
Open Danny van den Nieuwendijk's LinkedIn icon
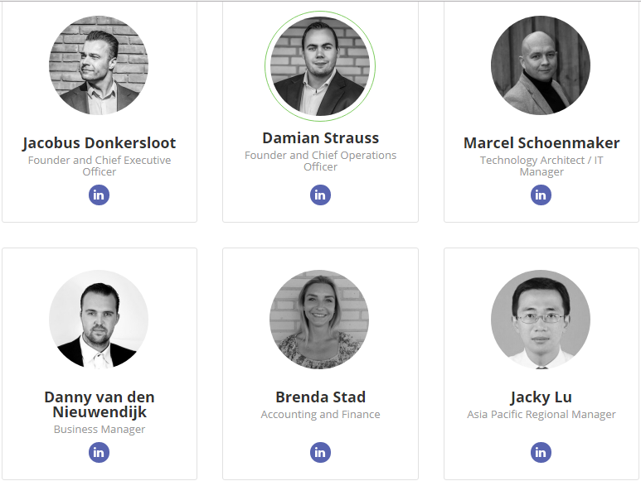pyautogui.click(x=99, y=453)
